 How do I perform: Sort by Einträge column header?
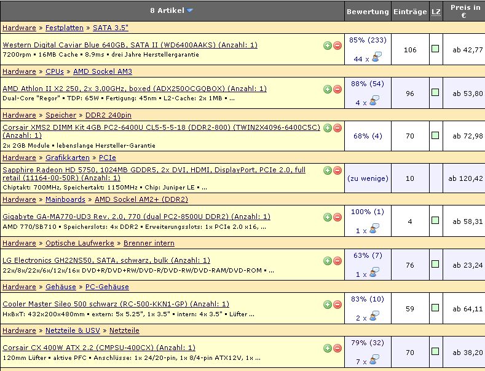[x=410, y=12]
